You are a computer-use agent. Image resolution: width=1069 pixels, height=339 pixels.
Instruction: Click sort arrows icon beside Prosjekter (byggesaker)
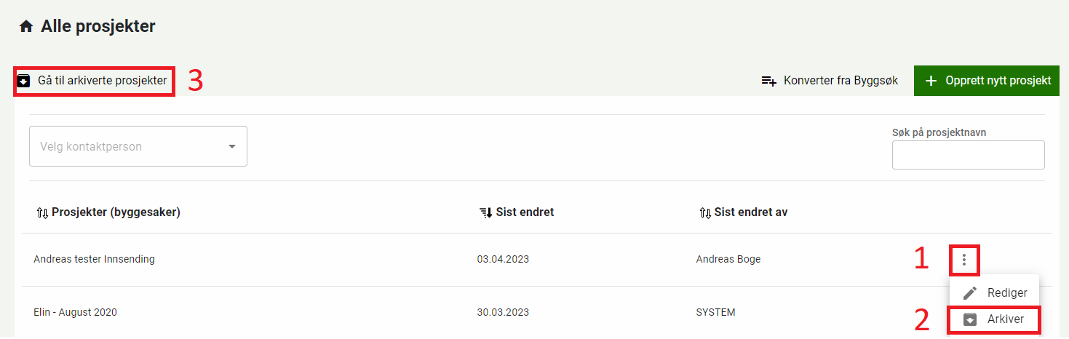click(x=41, y=213)
